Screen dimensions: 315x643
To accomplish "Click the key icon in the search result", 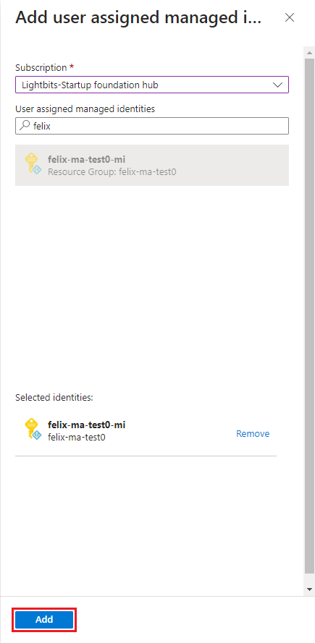I will pos(33,163).
